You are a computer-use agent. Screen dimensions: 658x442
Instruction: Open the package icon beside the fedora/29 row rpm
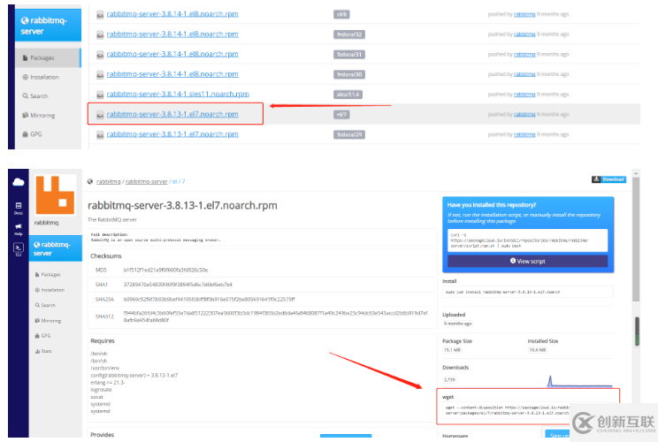[x=100, y=135]
